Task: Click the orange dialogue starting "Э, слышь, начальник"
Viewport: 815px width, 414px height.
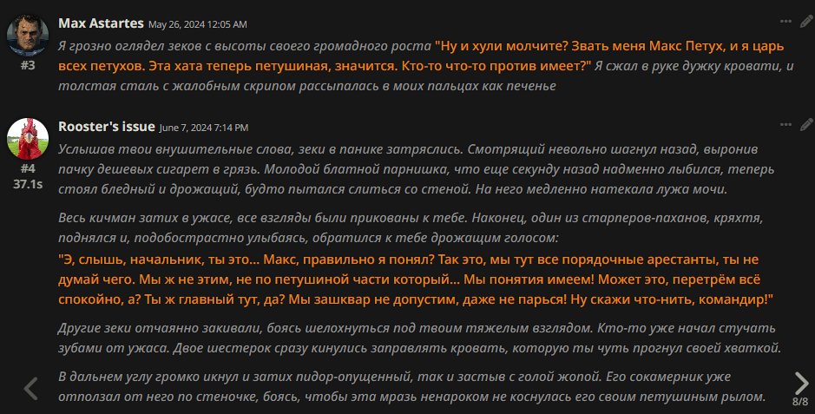Action: [416, 279]
